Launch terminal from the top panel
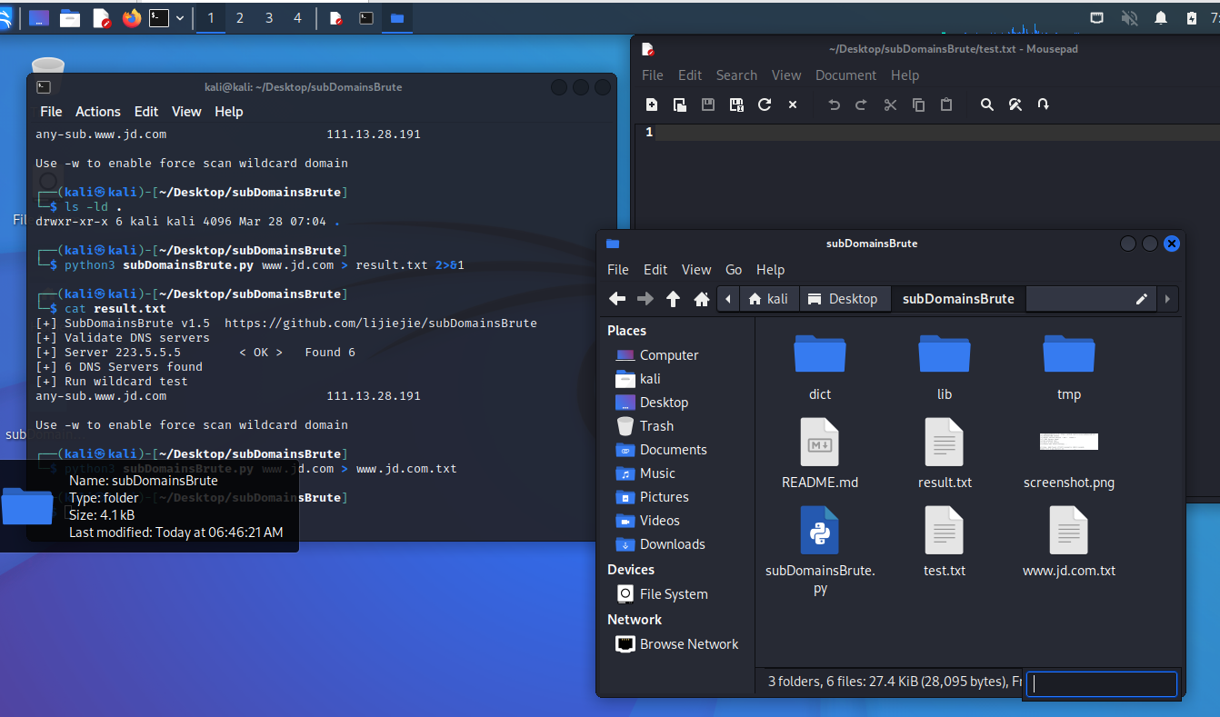 tap(159, 17)
